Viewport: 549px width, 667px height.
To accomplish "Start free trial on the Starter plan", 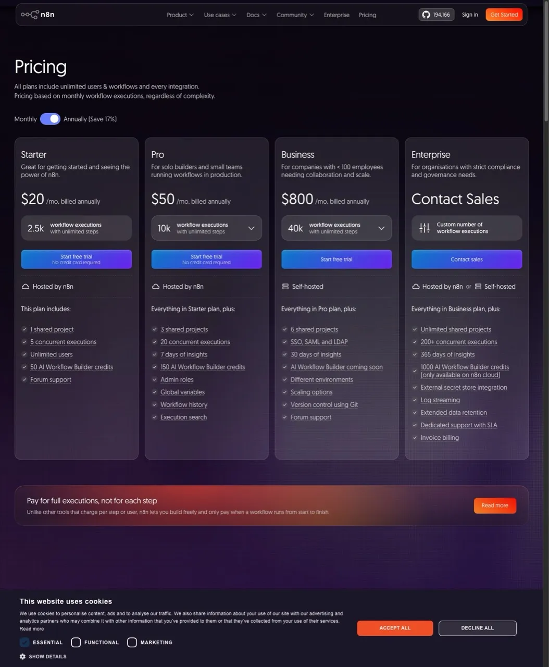I will click(x=76, y=260).
